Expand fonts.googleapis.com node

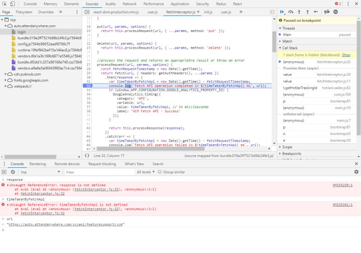click(x=5, y=80)
